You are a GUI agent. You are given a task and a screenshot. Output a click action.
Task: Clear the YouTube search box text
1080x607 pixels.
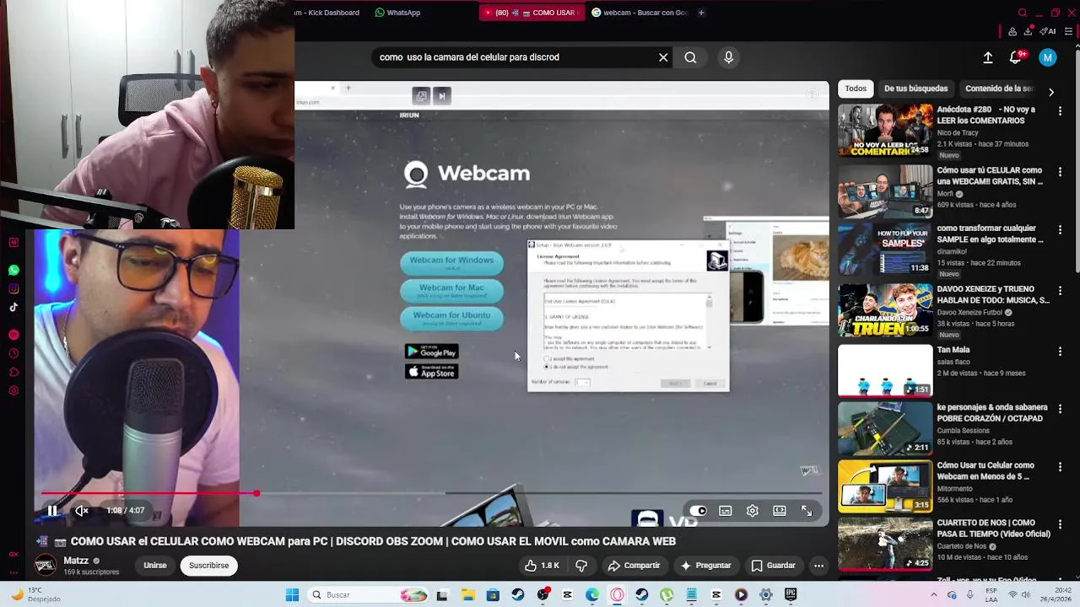click(663, 57)
